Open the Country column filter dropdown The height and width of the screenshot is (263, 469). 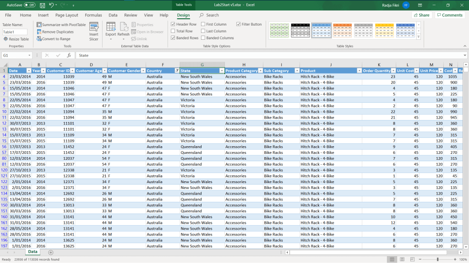click(177, 71)
